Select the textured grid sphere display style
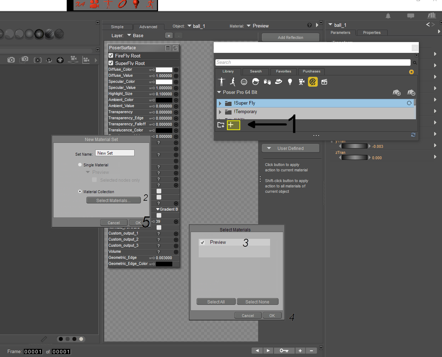Viewport: 442px width, 357px height. (39, 34)
